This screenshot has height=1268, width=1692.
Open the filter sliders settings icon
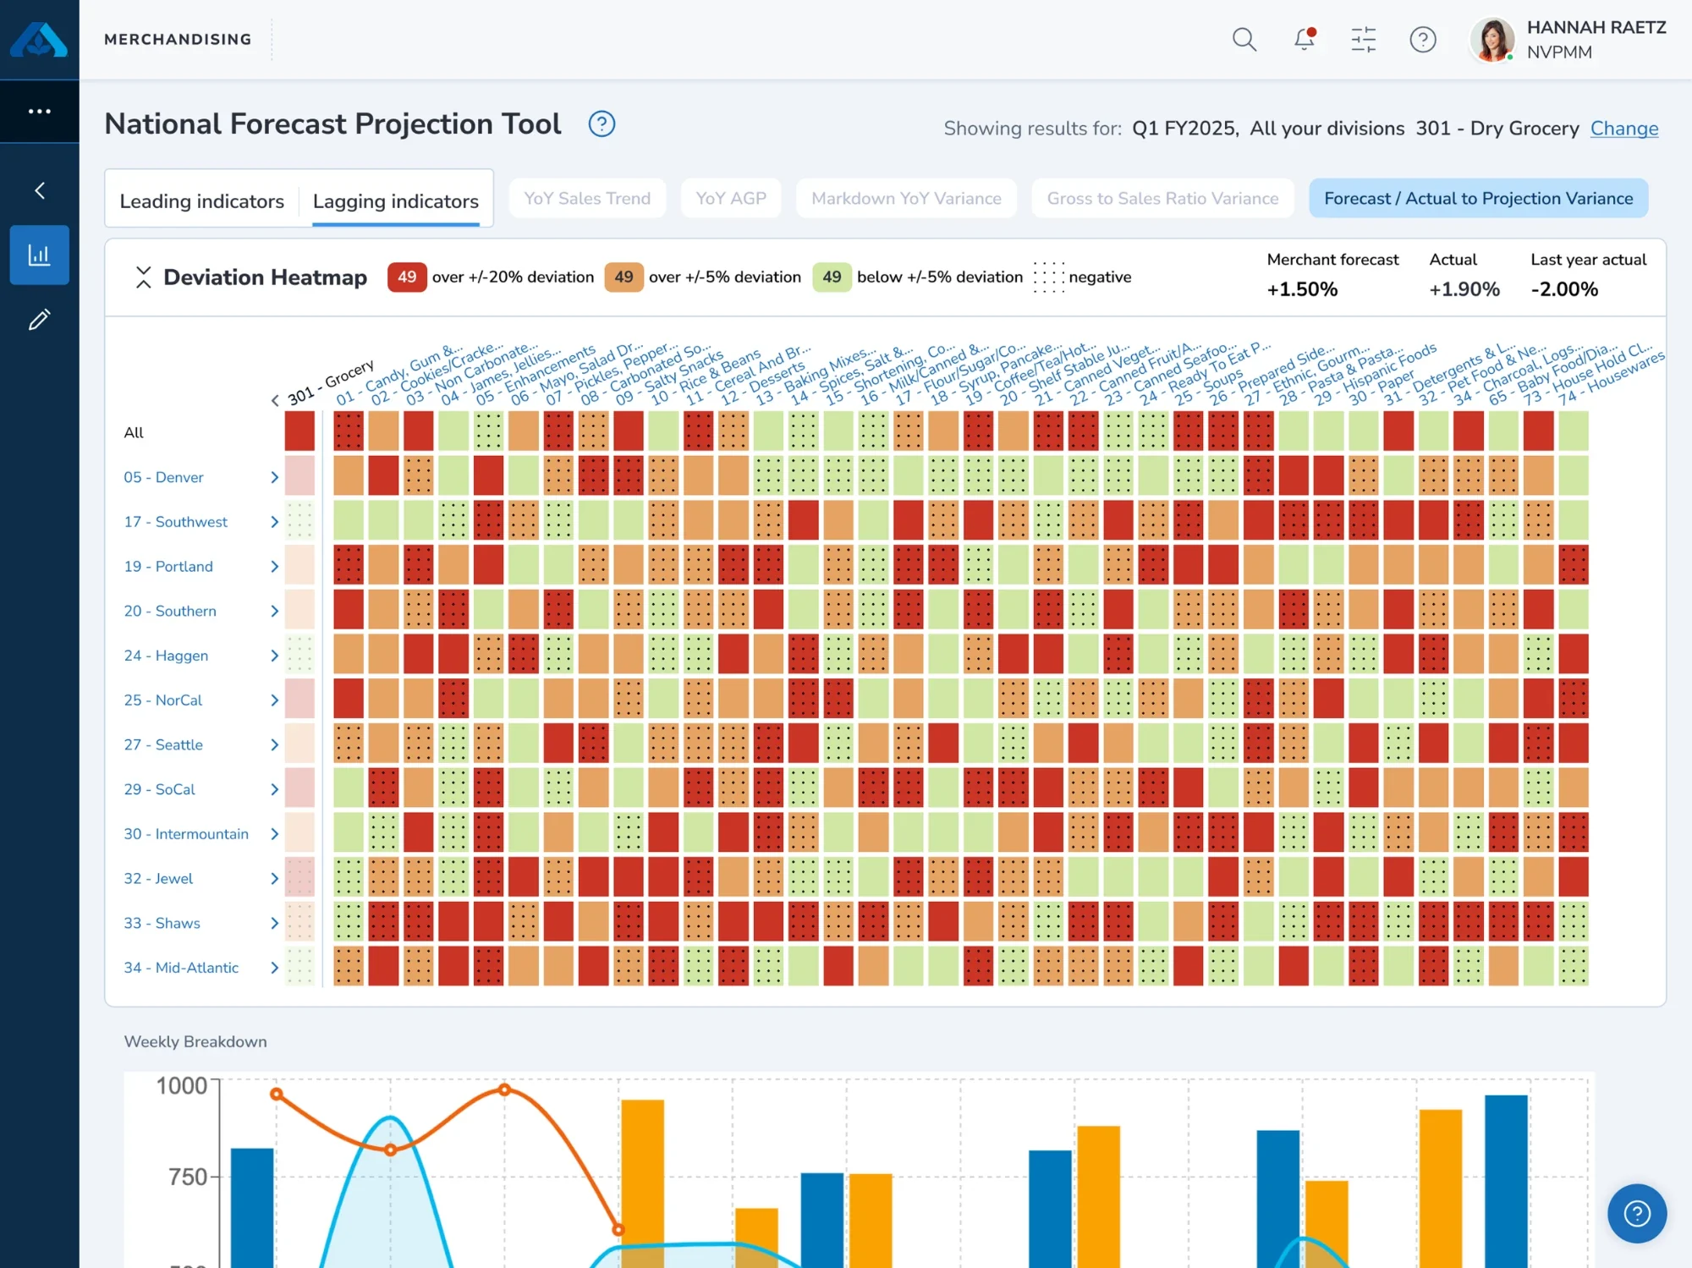coord(1364,40)
